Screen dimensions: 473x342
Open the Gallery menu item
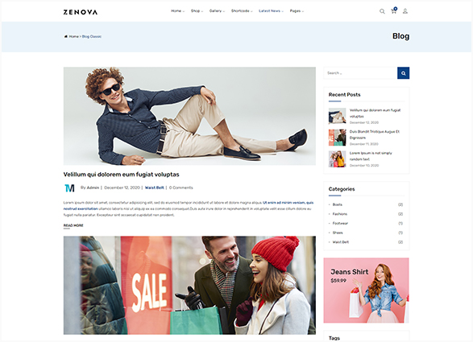pyautogui.click(x=218, y=10)
